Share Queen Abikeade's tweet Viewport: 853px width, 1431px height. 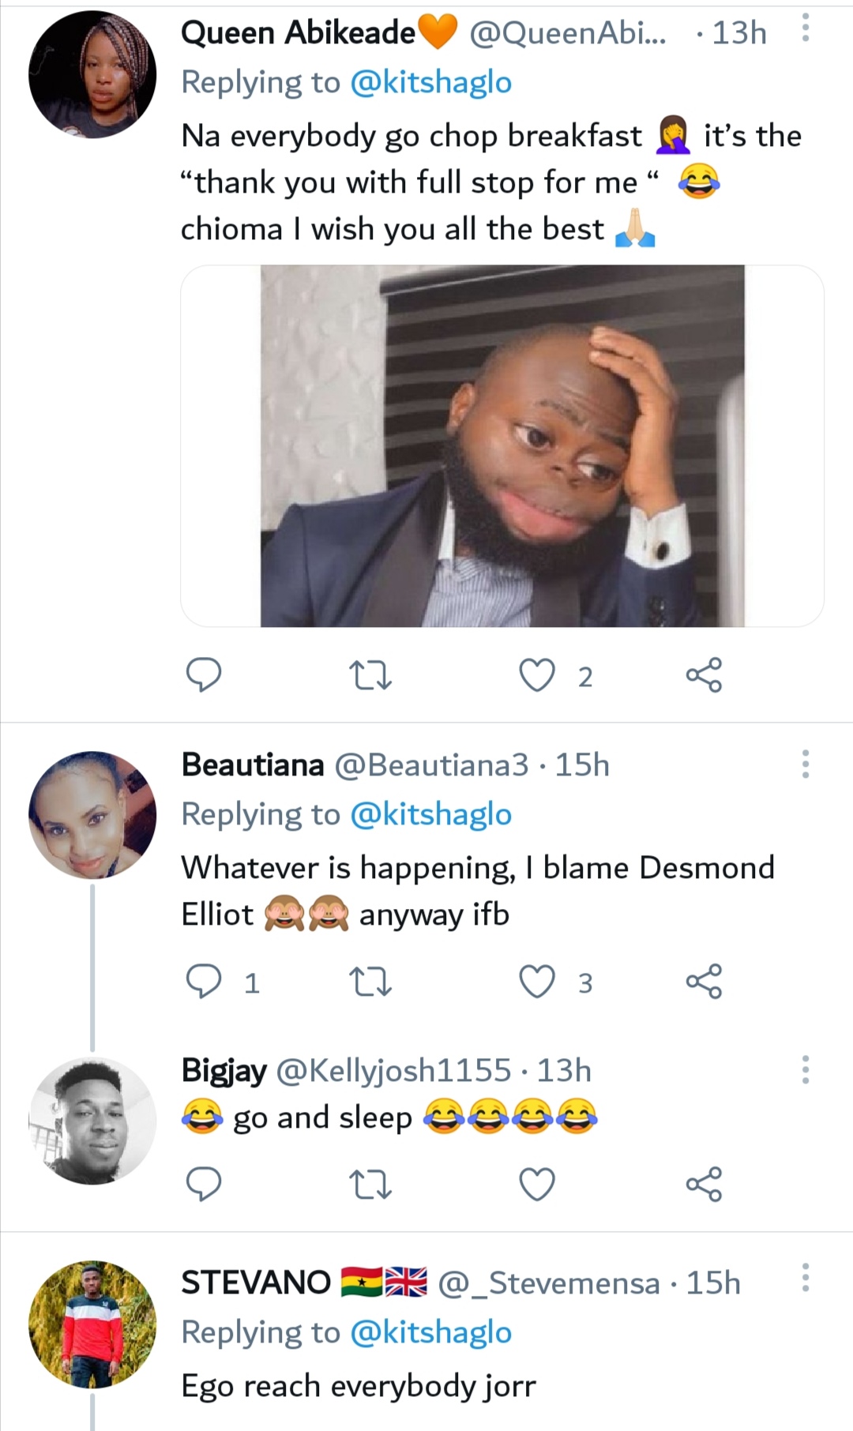[704, 675]
